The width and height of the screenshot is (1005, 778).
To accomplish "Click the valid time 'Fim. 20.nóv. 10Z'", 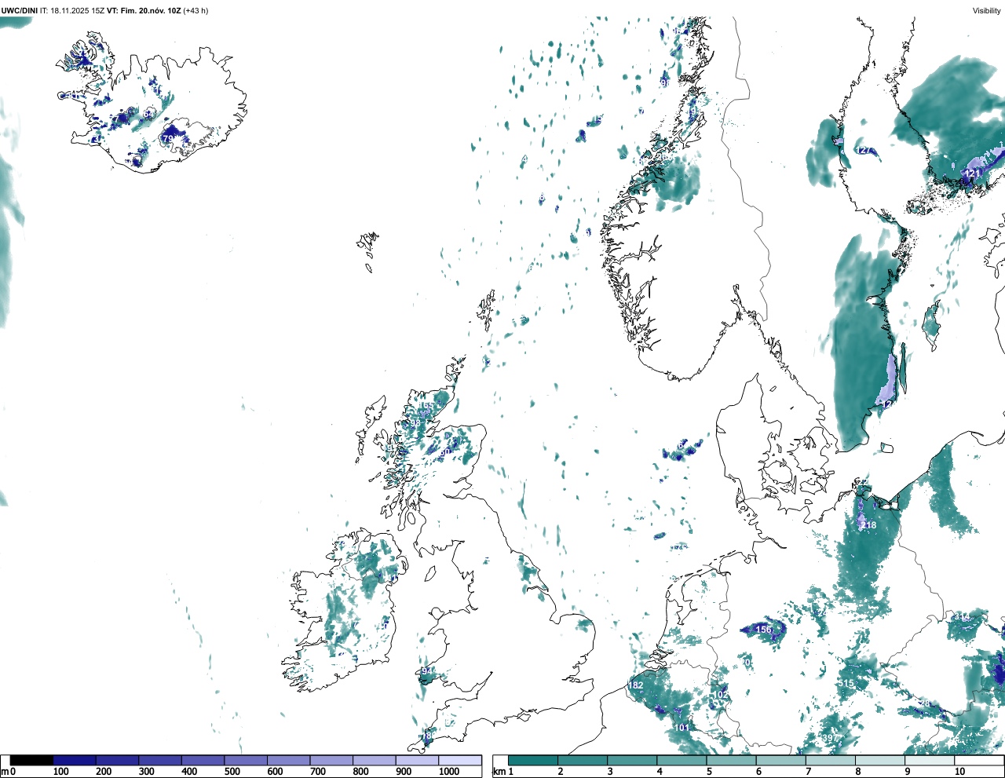I will (x=152, y=11).
